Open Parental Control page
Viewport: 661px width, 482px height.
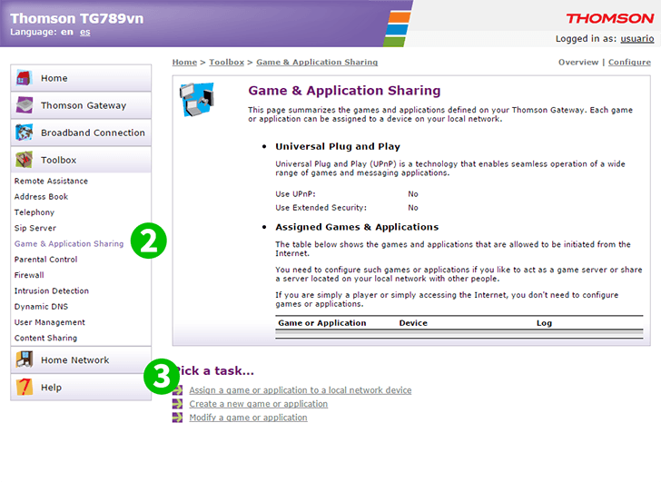(x=45, y=259)
